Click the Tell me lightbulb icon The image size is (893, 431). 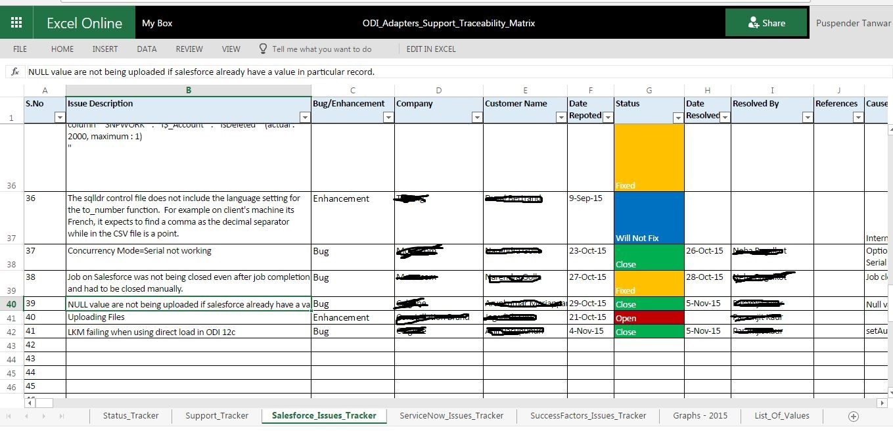263,49
